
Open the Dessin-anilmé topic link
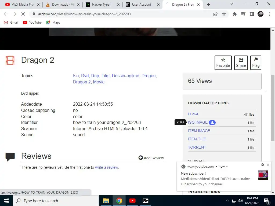pyautogui.click(x=126, y=76)
